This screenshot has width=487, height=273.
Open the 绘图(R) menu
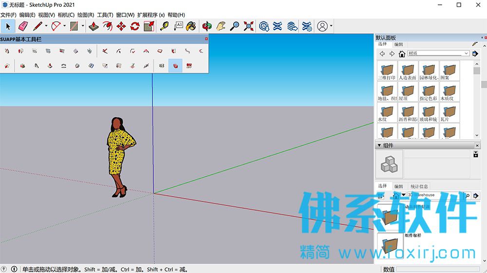coord(86,15)
